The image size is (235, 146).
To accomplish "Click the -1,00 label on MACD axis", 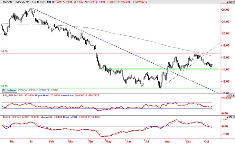I will pyautogui.click(x=225, y=134).
